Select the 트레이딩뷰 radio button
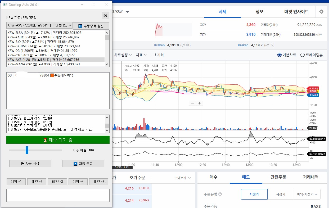 click(x=303, y=55)
